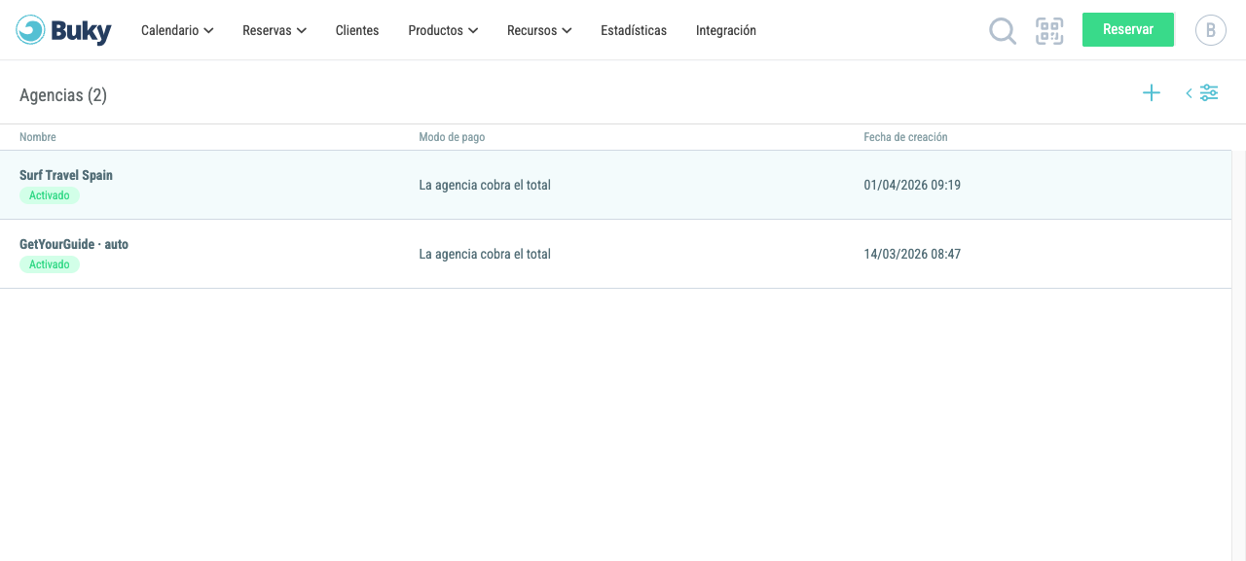
Task: Open the filter sliders icon
Action: pyautogui.click(x=1209, y=93)
